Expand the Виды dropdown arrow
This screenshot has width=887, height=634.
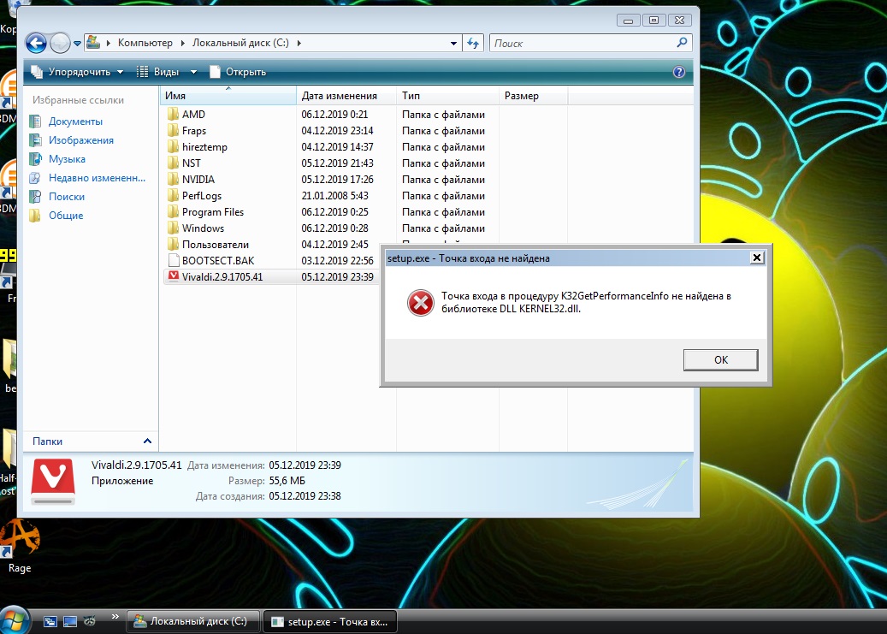click(x=193, y=72)
